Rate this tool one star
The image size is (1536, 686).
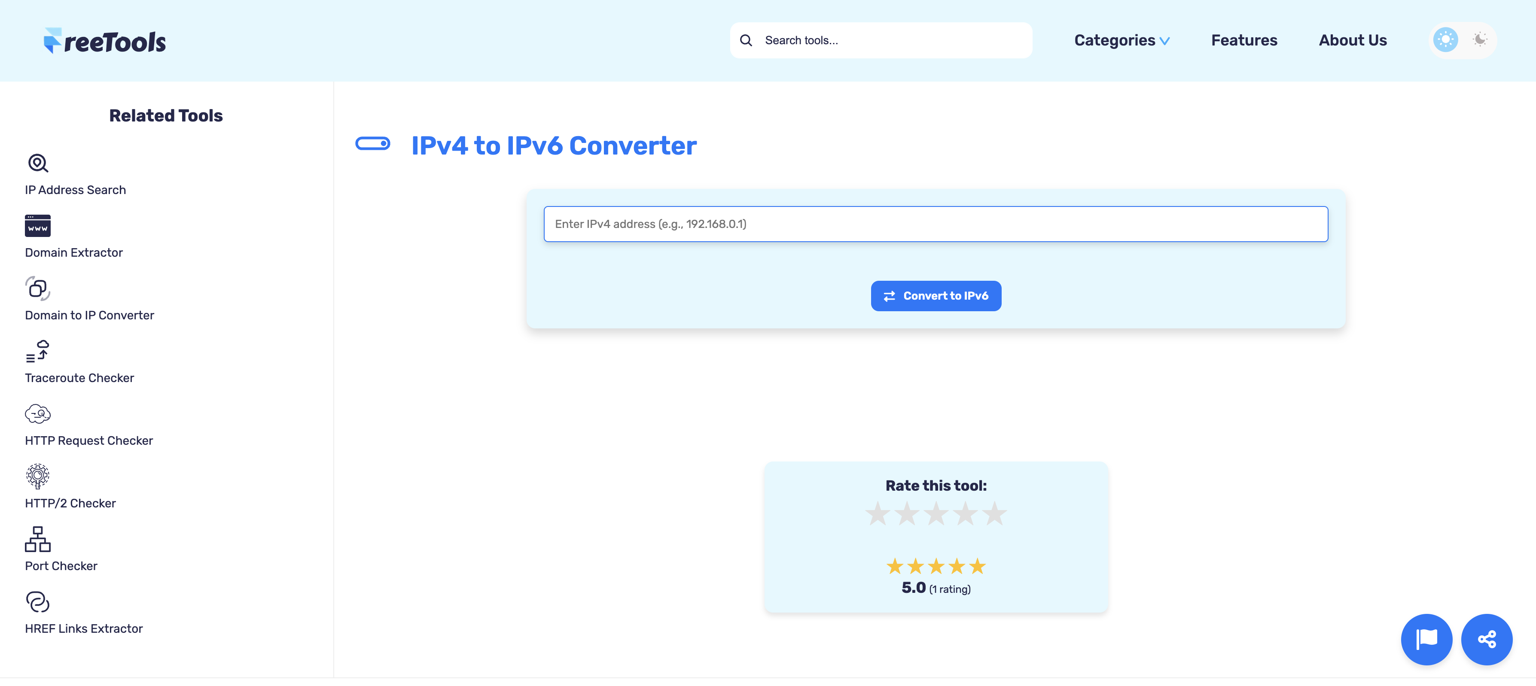click(877, 513)
